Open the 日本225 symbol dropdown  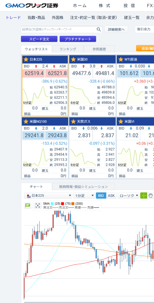tap(48, 195)
